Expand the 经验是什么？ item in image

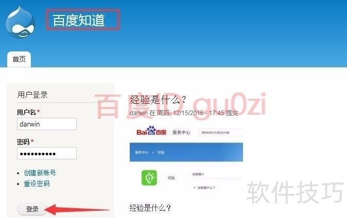click(204, 188)
